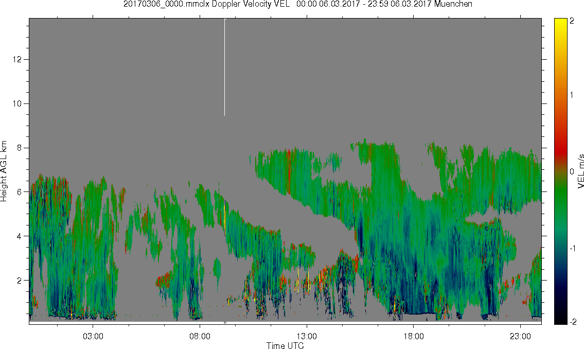This screenshot has width=584, height=349.
Task: Click the plot title mentioning Doppler Velocity VEL
Action: (297, 5)
